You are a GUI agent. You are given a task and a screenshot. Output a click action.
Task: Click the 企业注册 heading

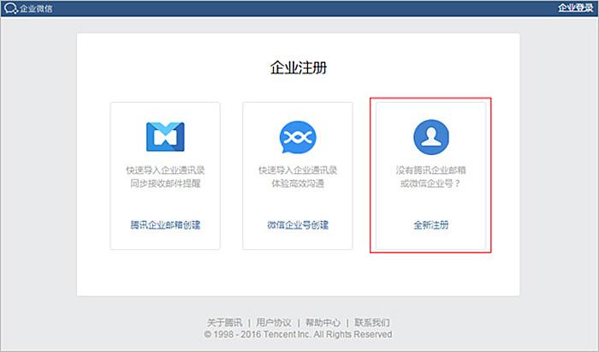click(299, 68)
